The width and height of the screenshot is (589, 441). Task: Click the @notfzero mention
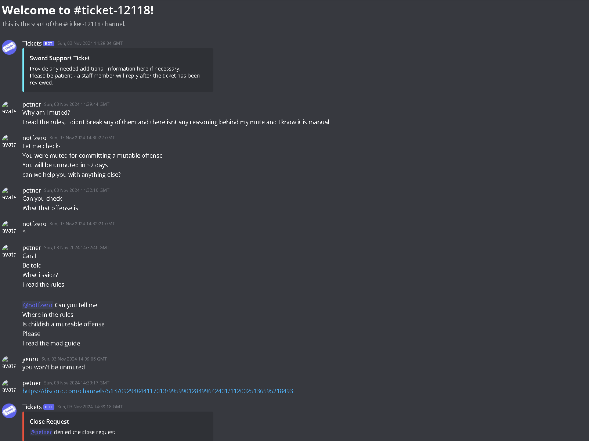(x=38, y=305)
